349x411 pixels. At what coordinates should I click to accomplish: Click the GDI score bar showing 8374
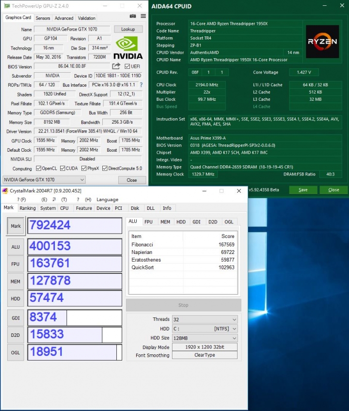(75, 317)
